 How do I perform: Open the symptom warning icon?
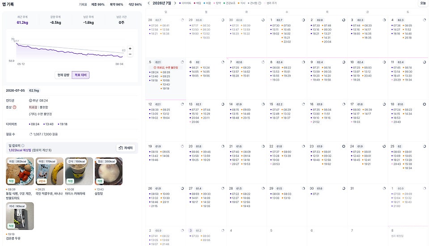(15, 107)
